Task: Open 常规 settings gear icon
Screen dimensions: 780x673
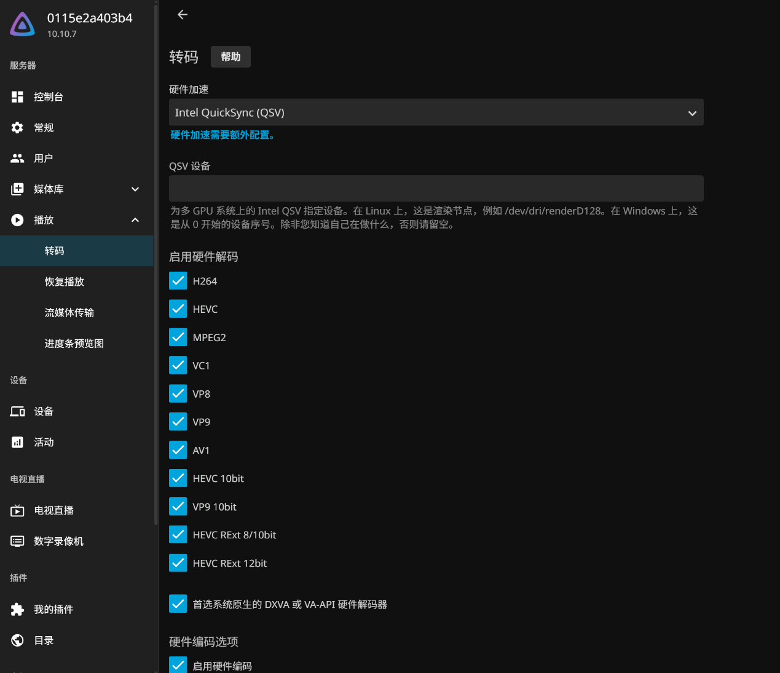Action: (17, 128)
